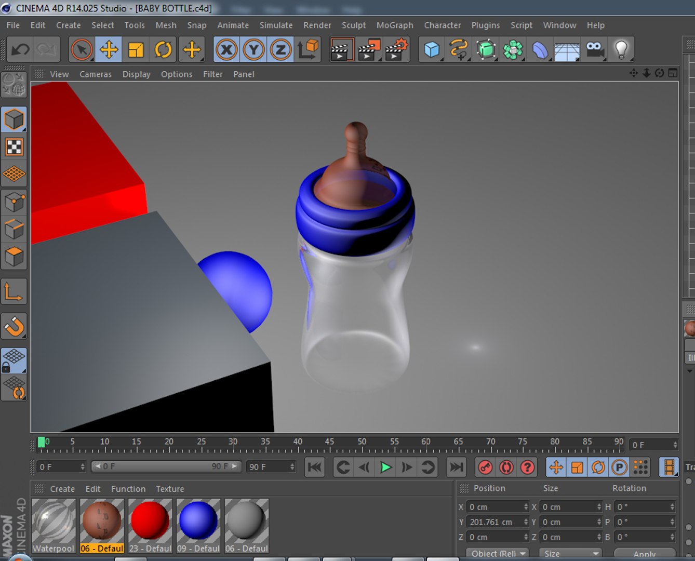The image size is (695, 561).
Task: Open the Object (Rel) dropdown
Action: point(498,553)
